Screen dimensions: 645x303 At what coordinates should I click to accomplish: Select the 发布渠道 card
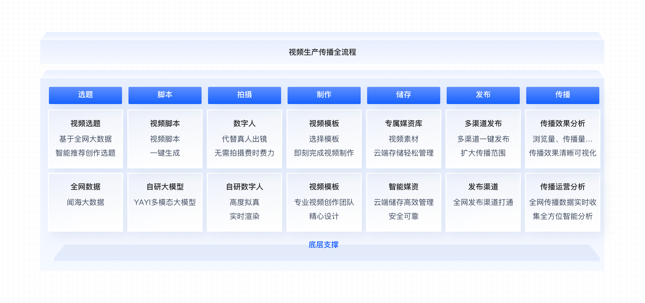[483, 202]
